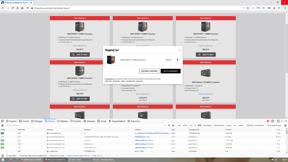Toggle the XHR request filter
Screen dimensions: 288x162
click(x=199, y=125)
